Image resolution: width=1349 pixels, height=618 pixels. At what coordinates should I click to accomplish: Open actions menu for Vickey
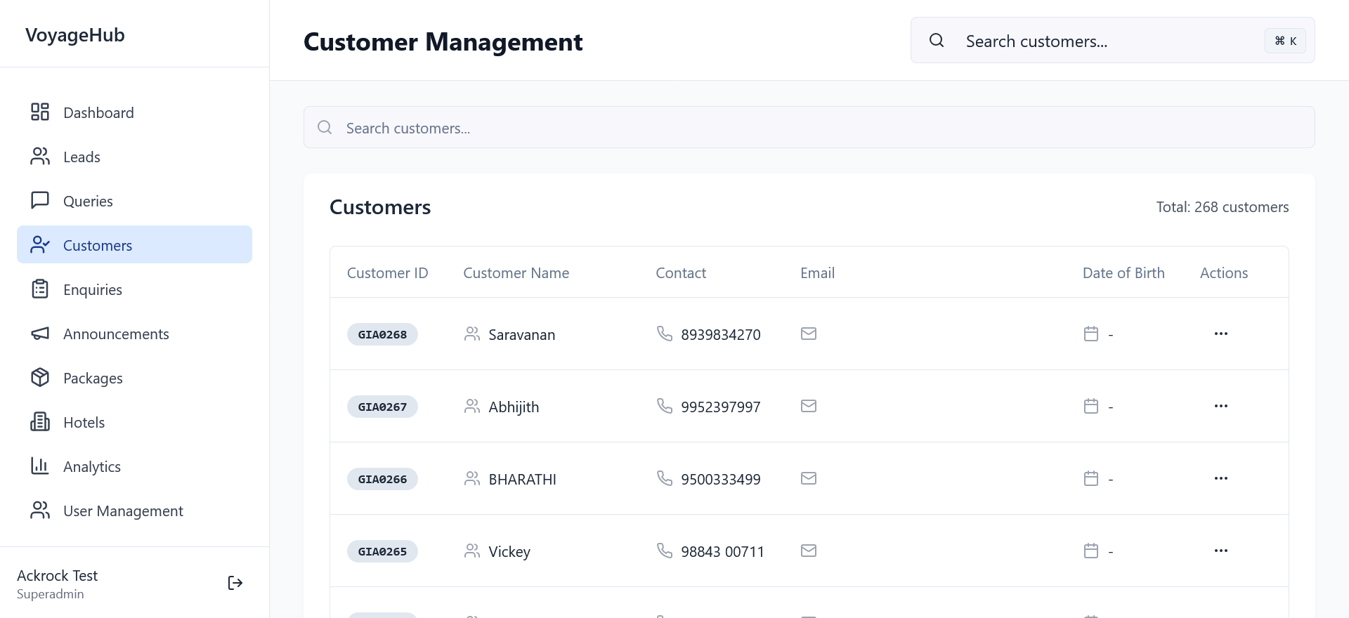[x=1221, y=551]
